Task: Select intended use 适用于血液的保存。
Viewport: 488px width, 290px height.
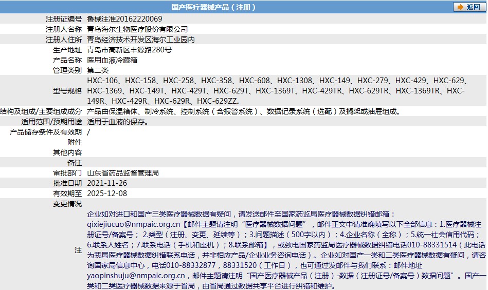Action: point(118,122)
